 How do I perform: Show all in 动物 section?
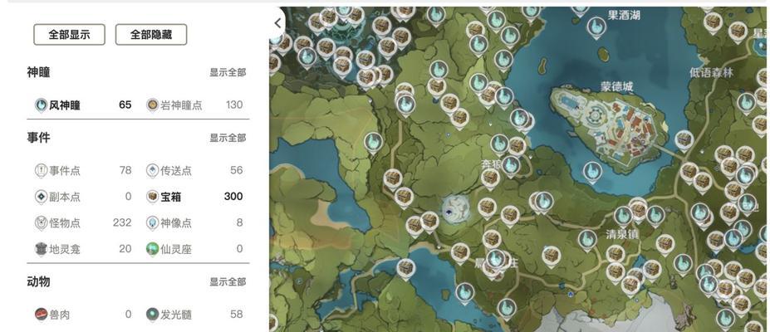pos(228,282)
